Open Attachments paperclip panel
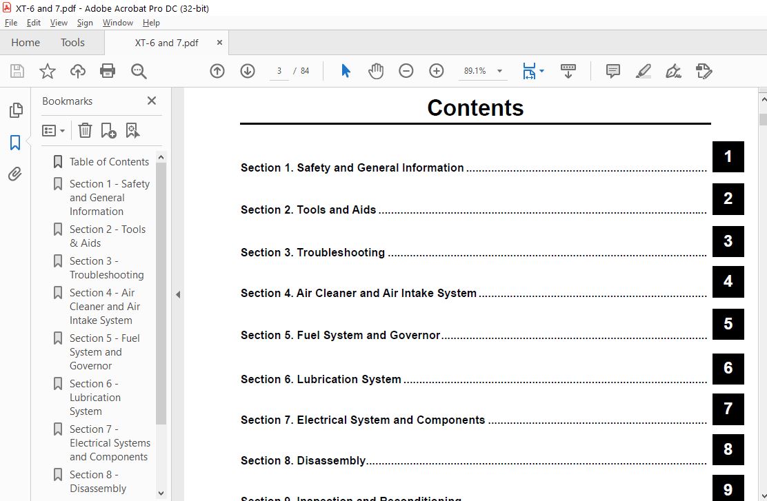This screenshot has width=767, height=501. coord(15,174)
